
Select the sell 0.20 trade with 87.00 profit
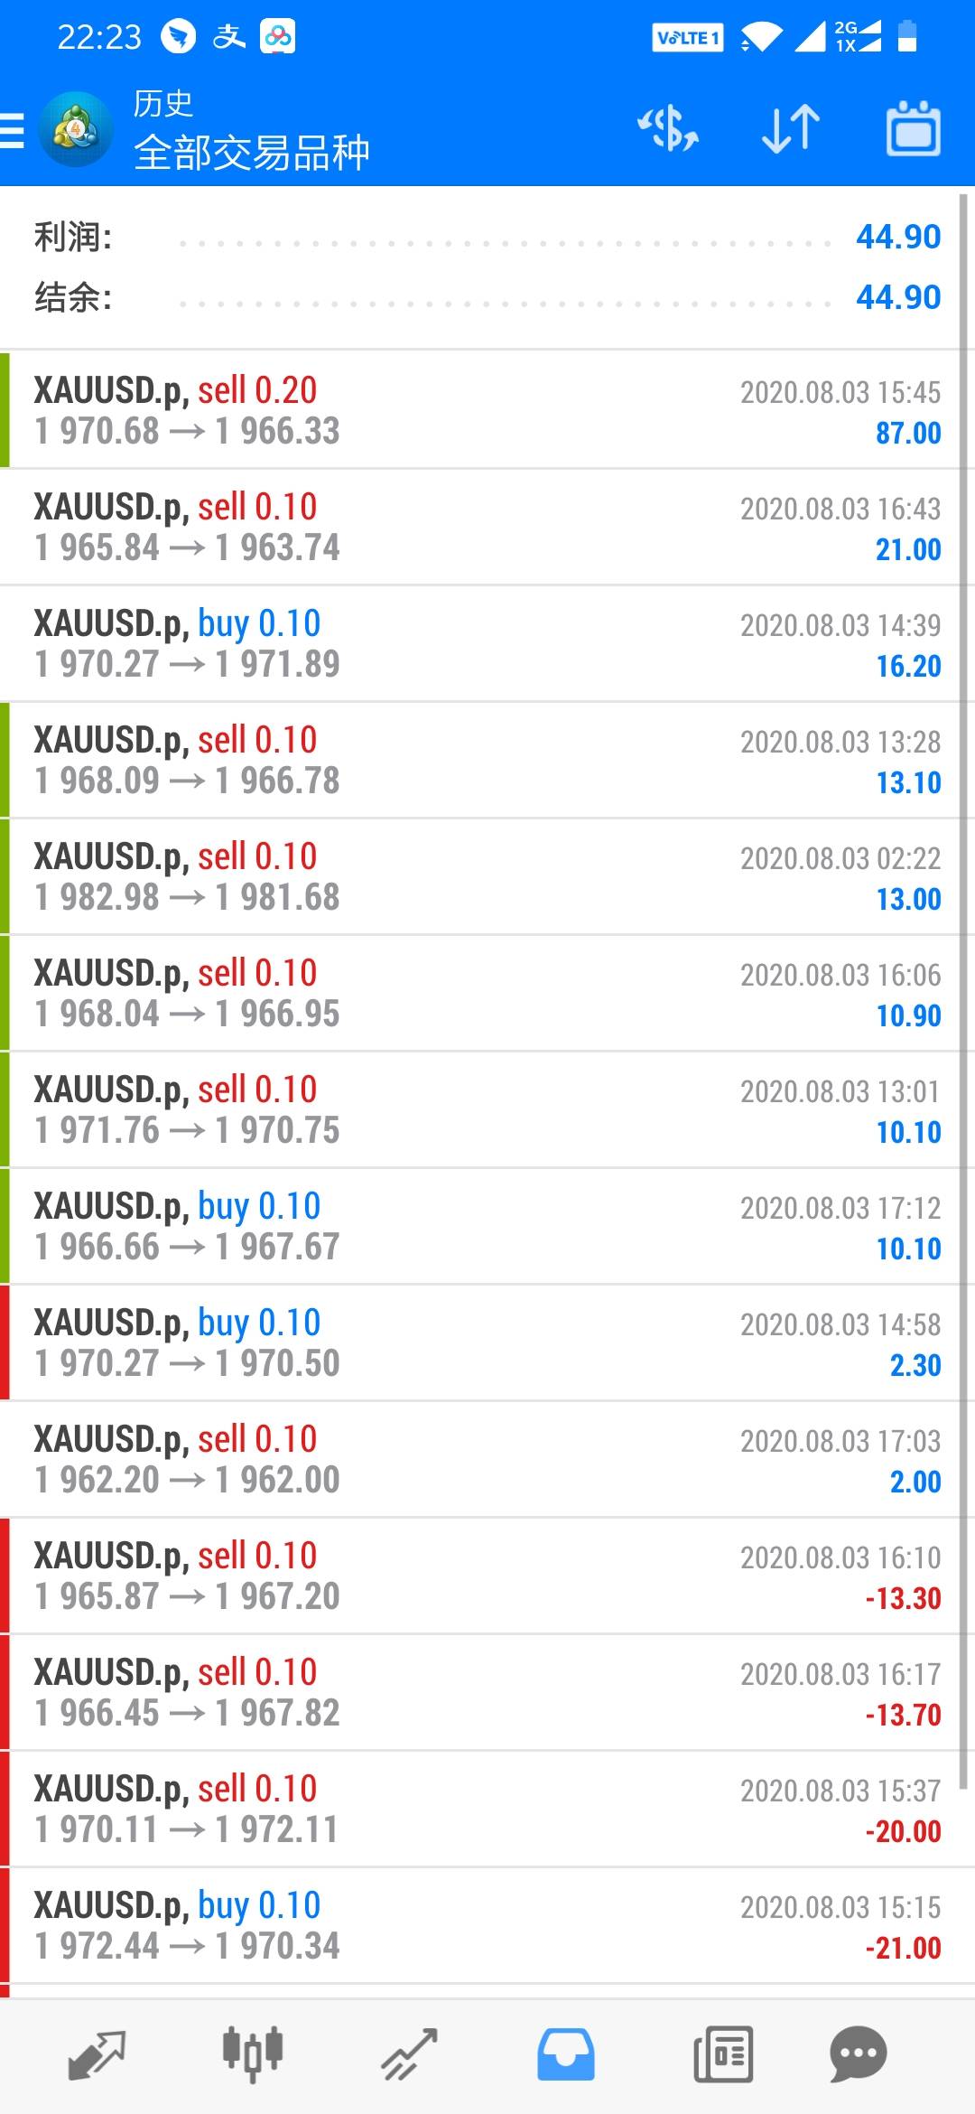pos(487,410)
